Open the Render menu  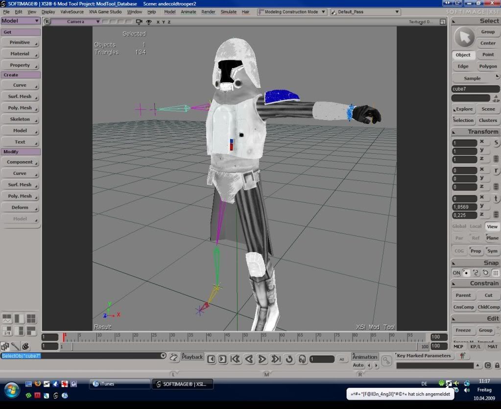[x=208, y=12]
